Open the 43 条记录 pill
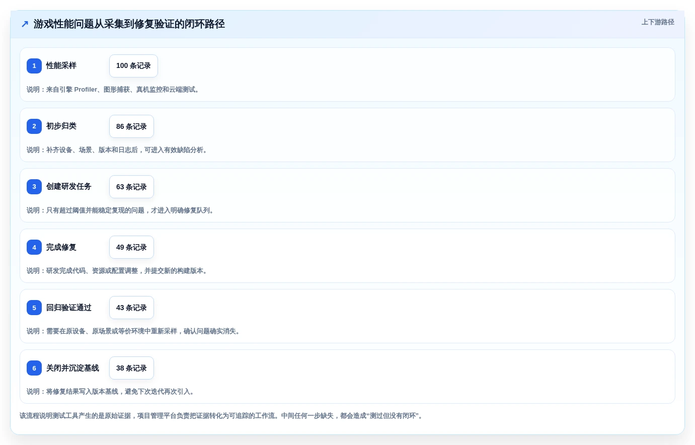 click(x=131, y=308)
